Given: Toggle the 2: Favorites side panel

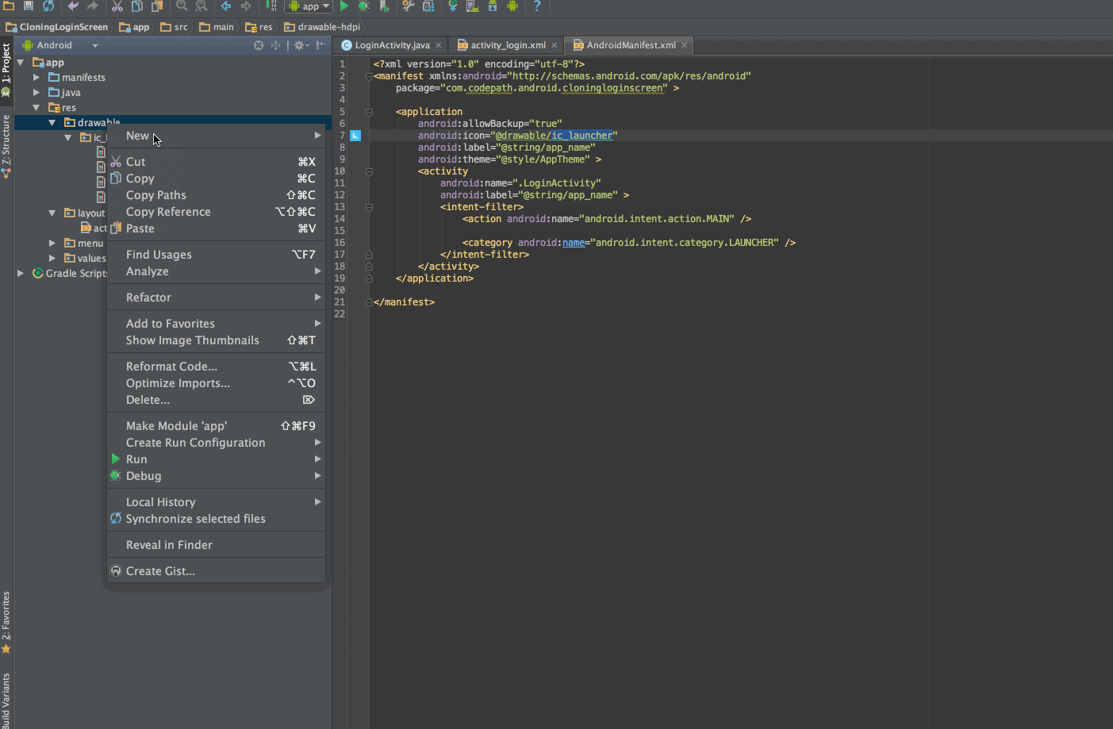Looking at the screenshot, I should tap(6, 616).
